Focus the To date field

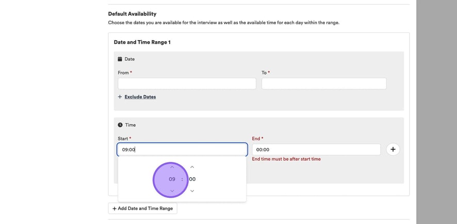(x=323, y=83)
